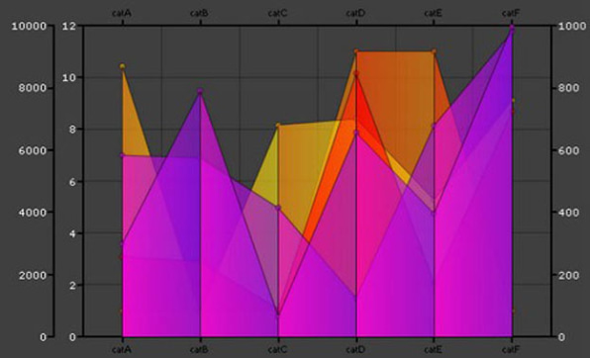Click the catD label on bottom axis
The image size is (590, 358).
355,350
